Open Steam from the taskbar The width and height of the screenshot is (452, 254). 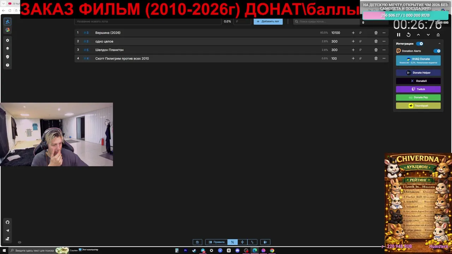coord(194,250)
